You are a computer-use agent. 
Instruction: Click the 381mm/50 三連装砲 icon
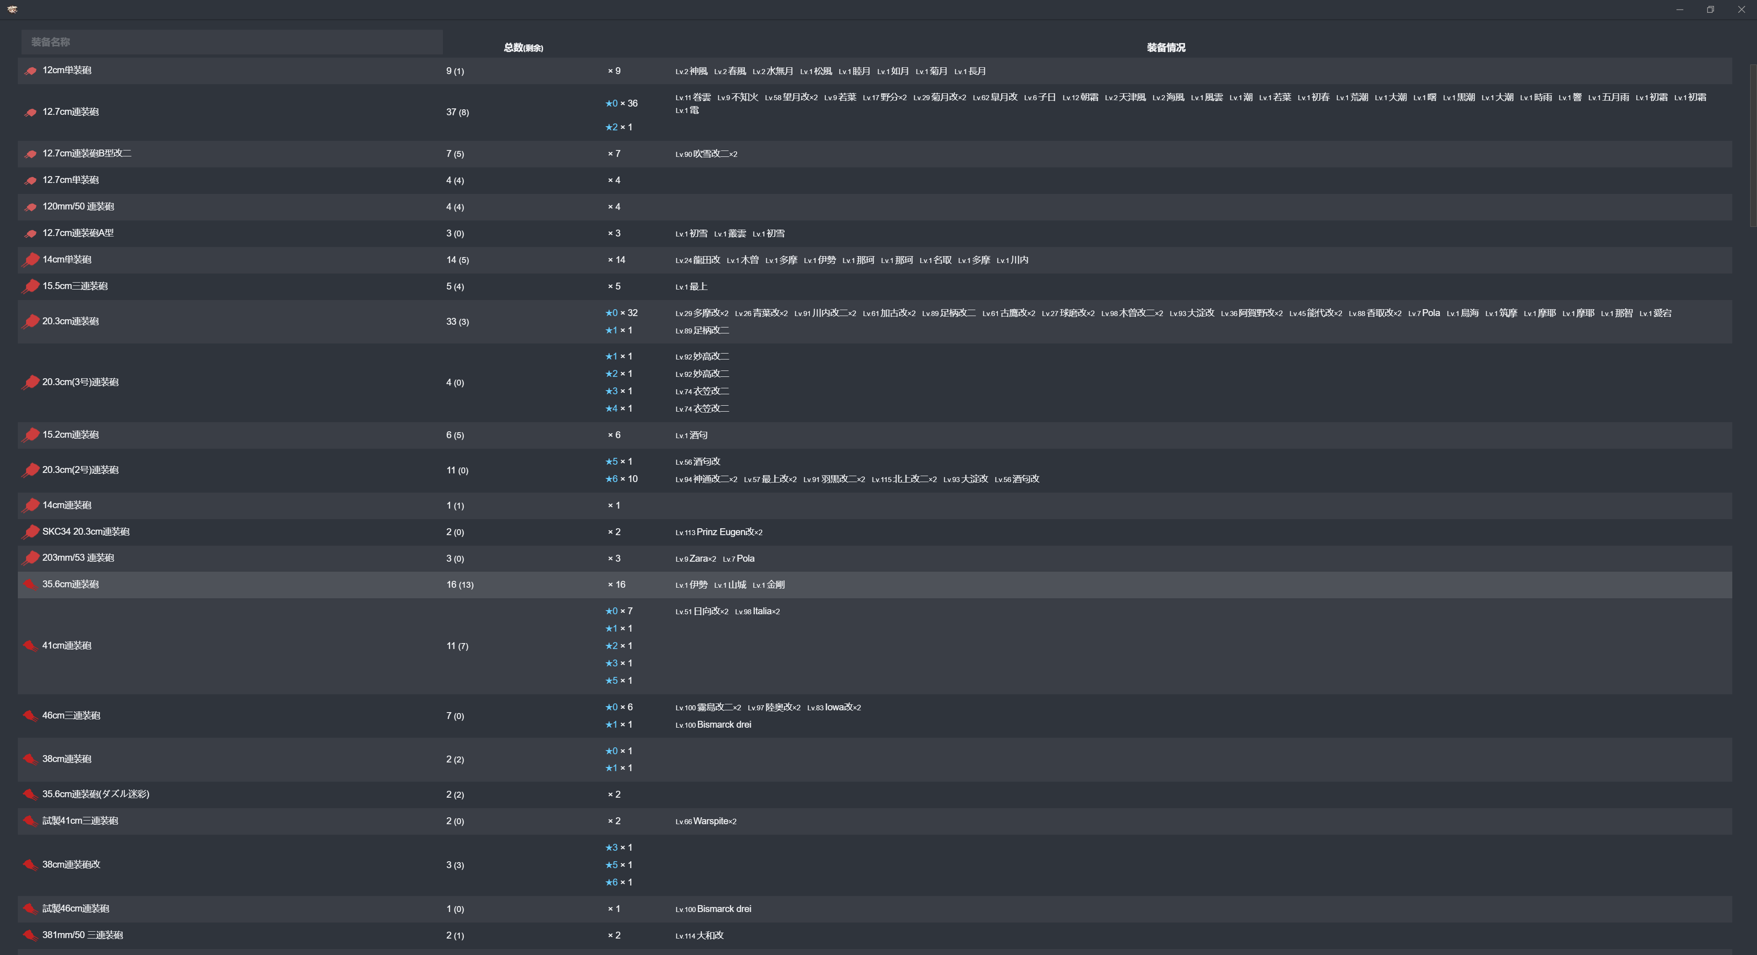click(x=30, y=935)
